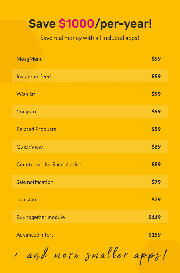Click the Sale notification row
Viewport: 180px width, 273px height.
(x=35, y=182)
